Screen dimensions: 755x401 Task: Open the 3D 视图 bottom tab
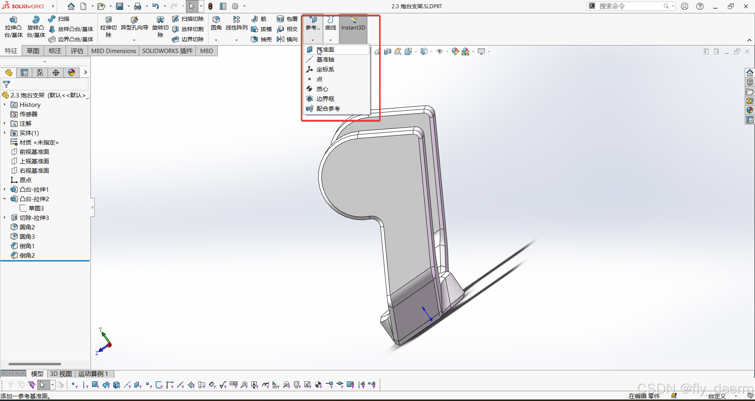[61, 374]
